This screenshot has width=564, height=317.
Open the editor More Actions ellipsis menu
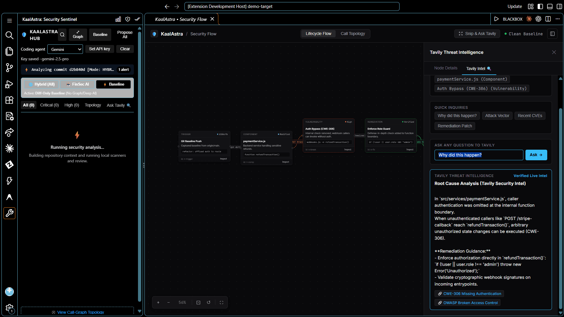point(558,19)
